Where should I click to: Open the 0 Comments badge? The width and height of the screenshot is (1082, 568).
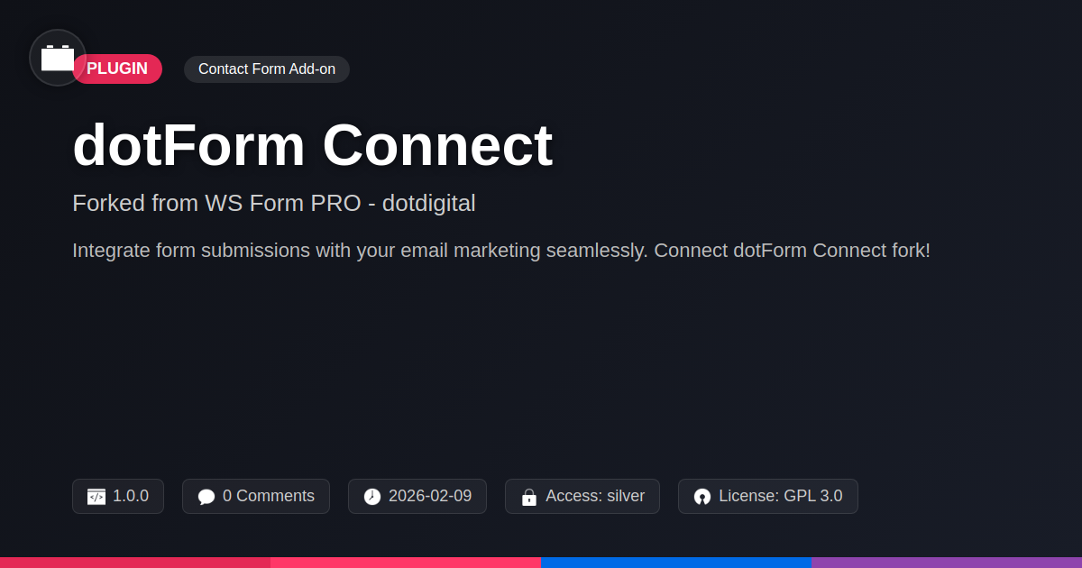(256, 497)
